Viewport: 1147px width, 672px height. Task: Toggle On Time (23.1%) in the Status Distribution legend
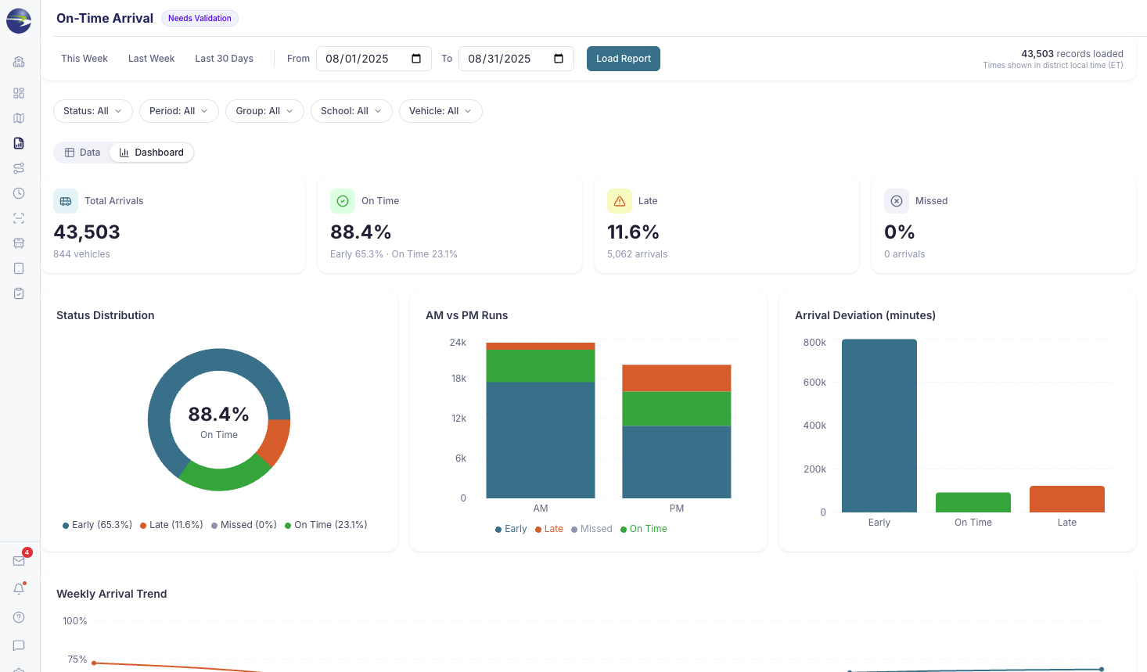point(326,525)
